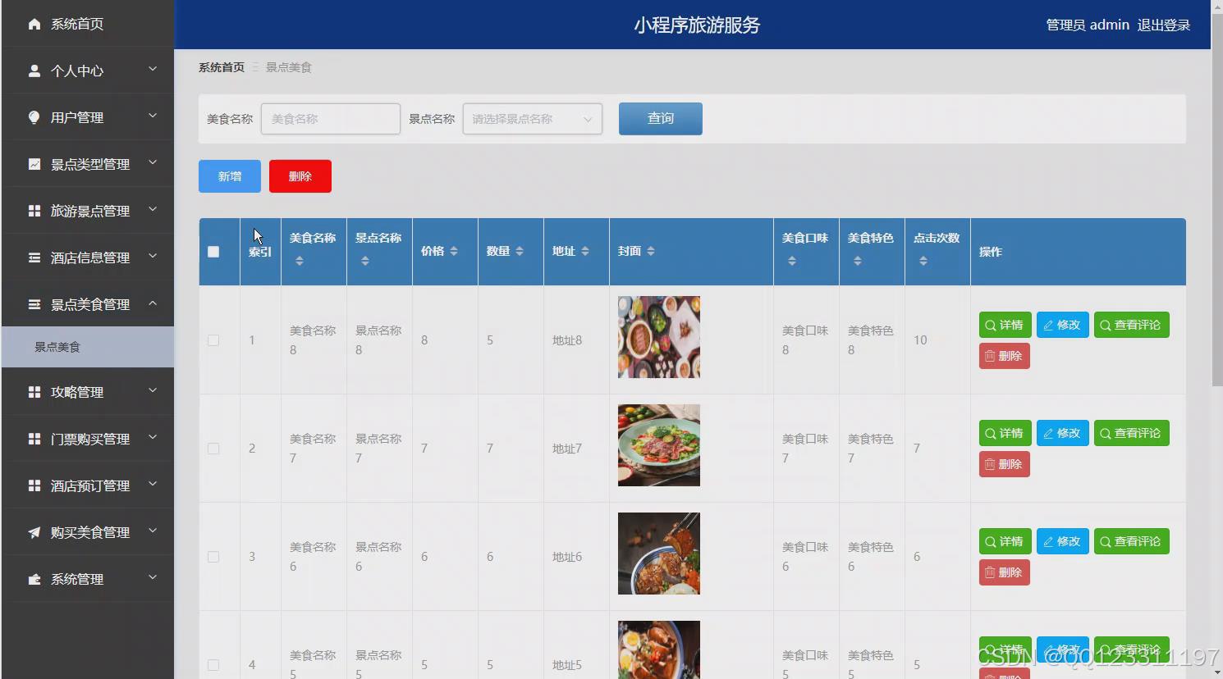Image resolution: width=1223 pixels, height=679 pixels.
Task: Open 详情 for row 1
Action: [1005, 325]
